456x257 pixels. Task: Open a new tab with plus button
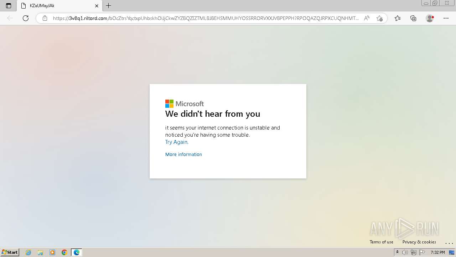tap(109, 6)
